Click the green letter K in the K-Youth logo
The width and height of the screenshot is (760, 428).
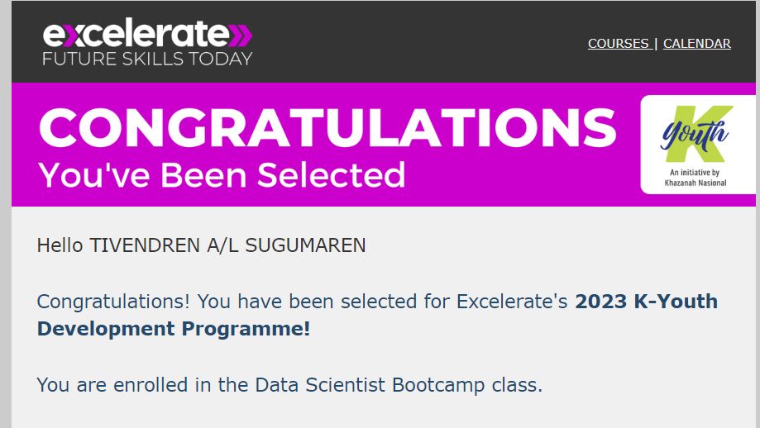[x=700, y=134]
